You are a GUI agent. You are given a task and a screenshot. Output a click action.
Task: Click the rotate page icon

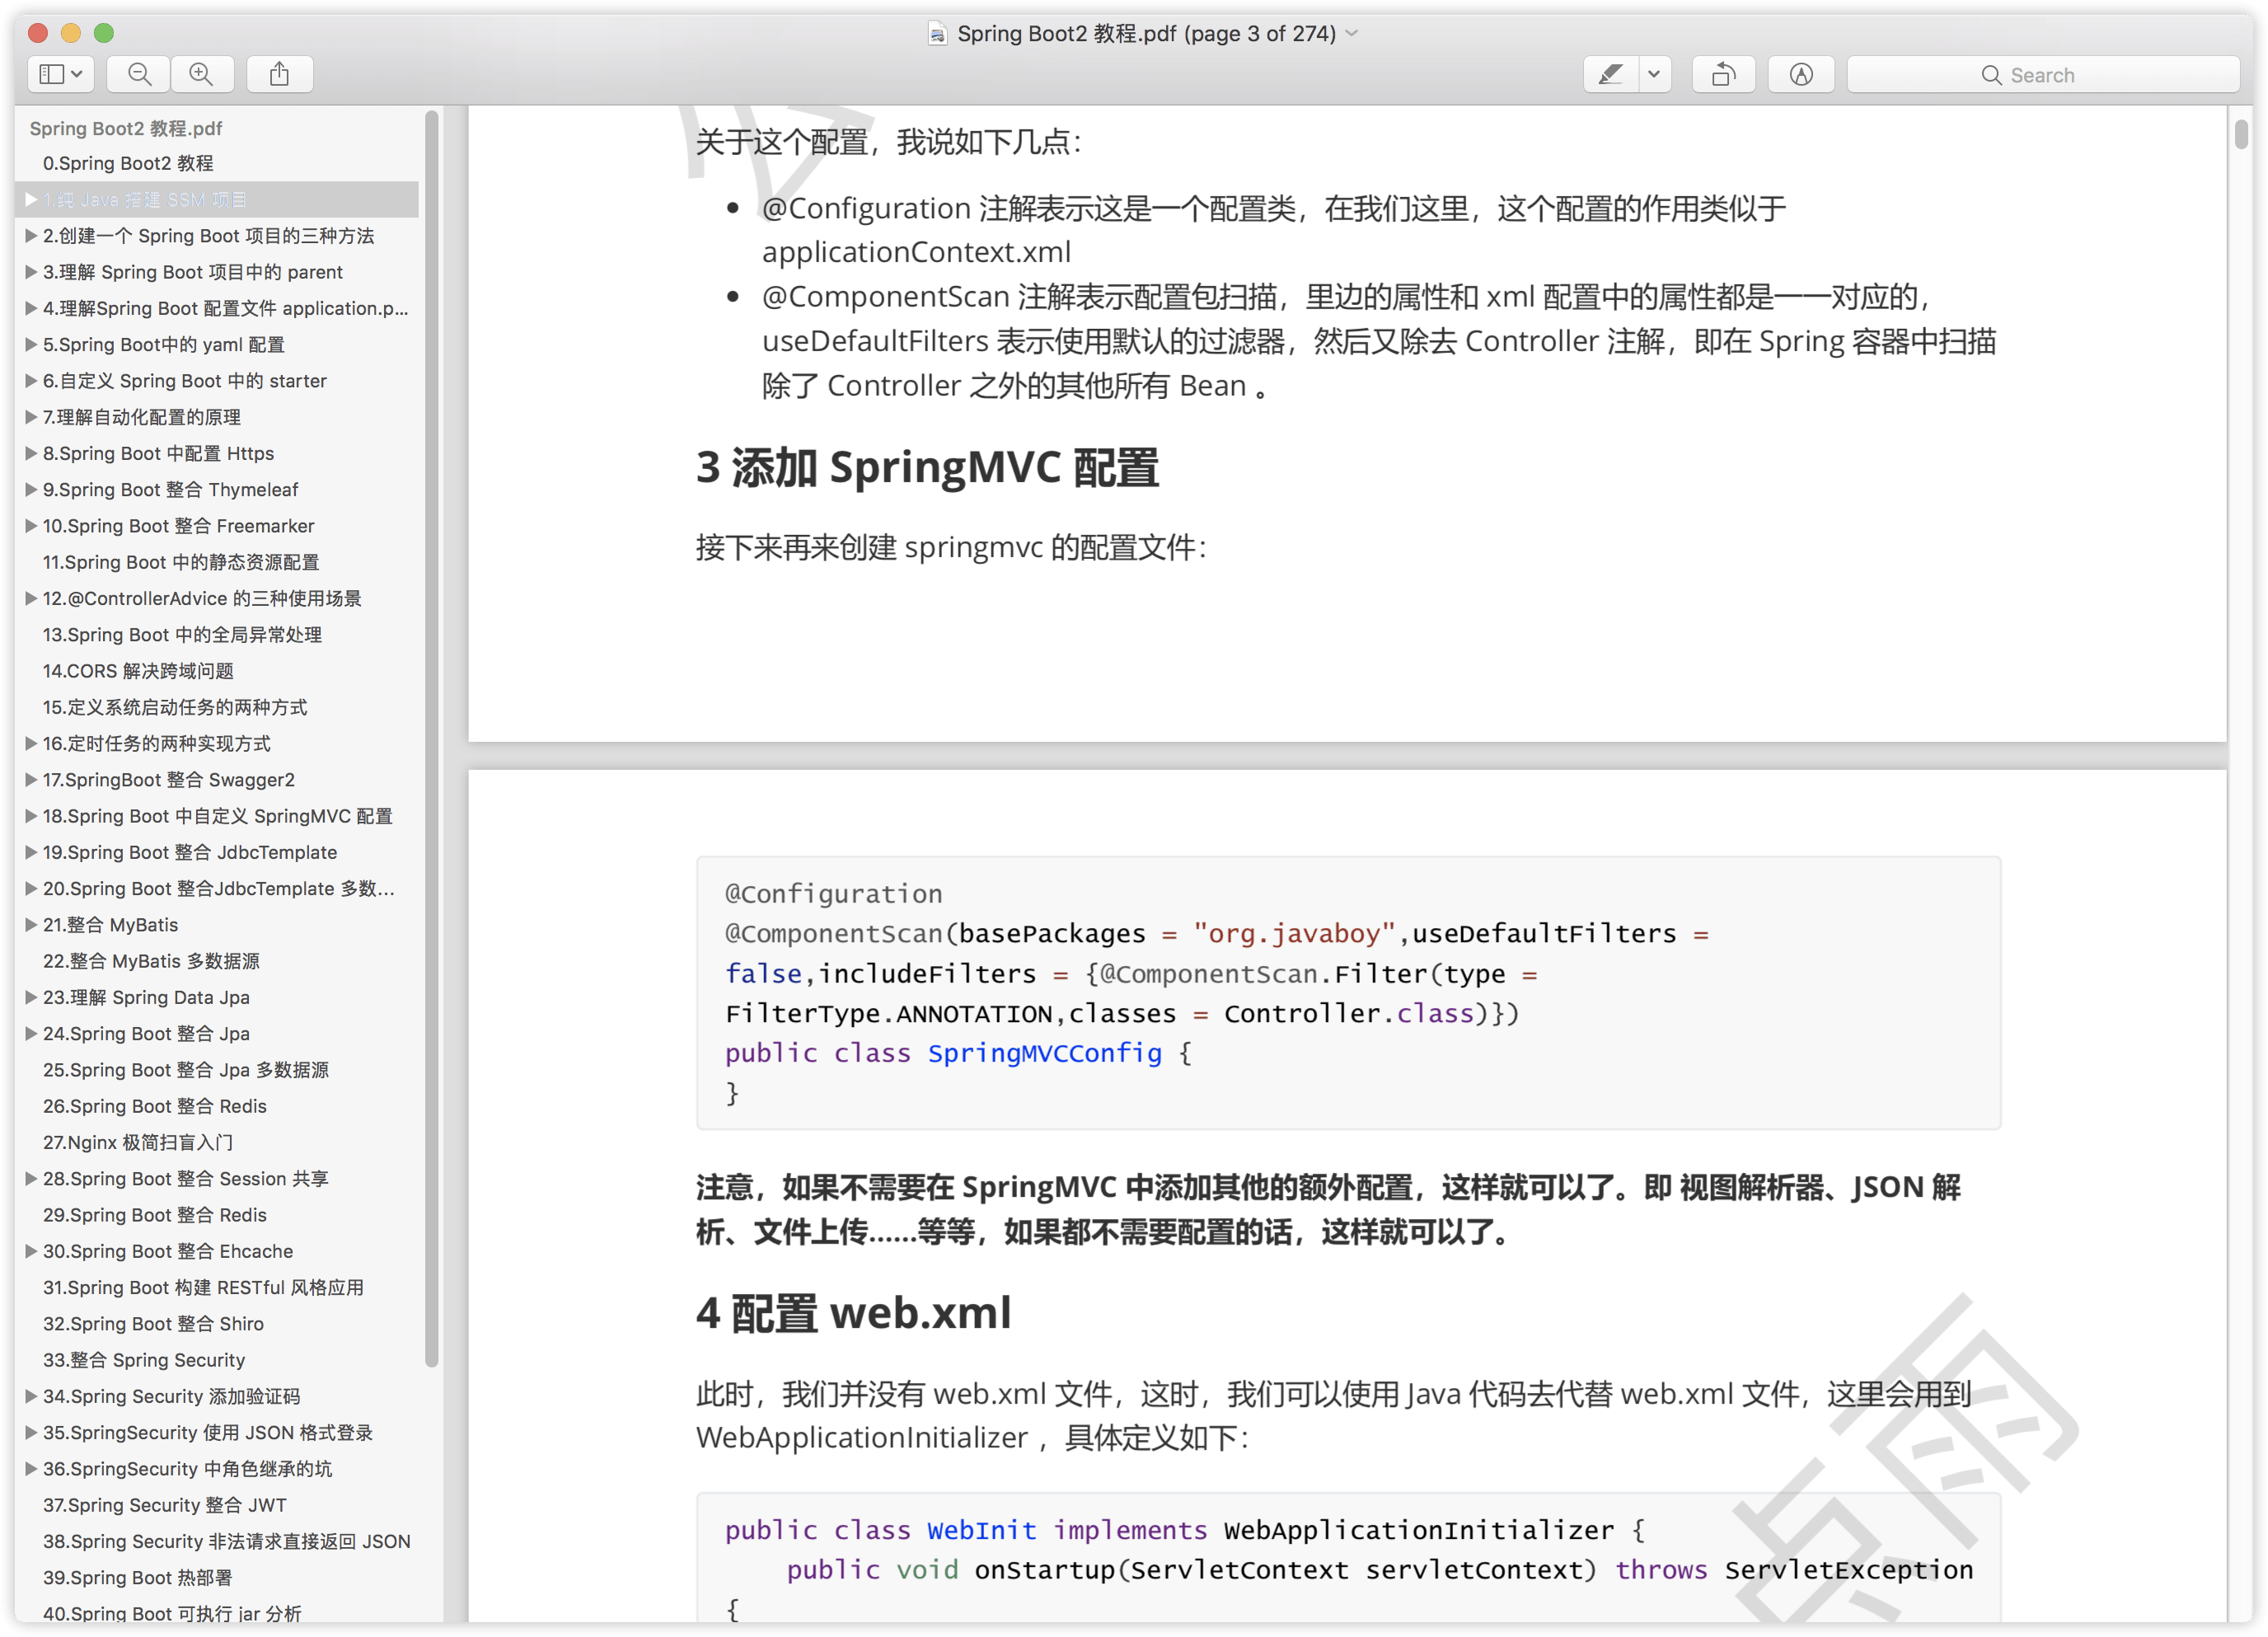tap(1723, 75)
